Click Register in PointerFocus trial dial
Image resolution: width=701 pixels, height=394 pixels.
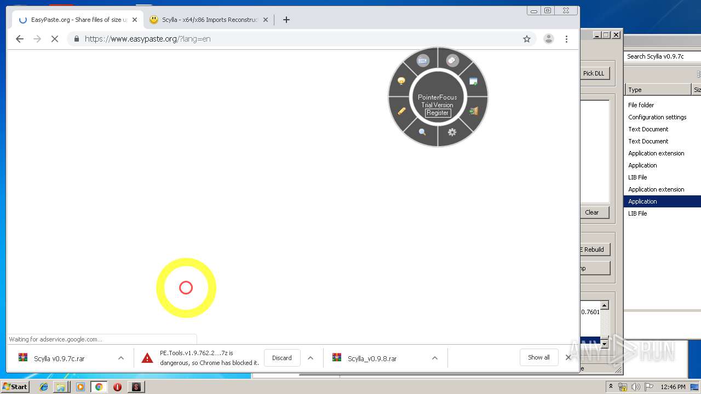click(x=438, y=113)
